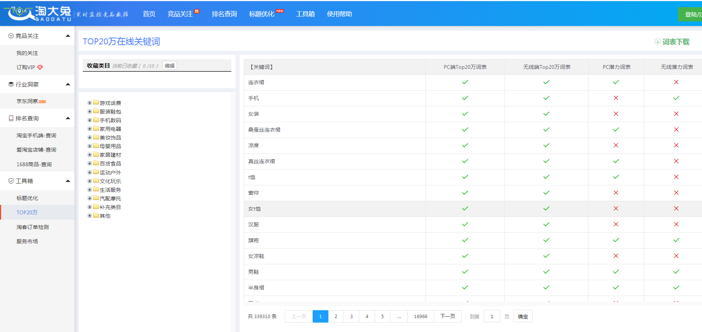Image resolution: width=702 pixels, height=332 pixels.
Task: Click the 工具箱 shield icon in sidebar
Action: coord(11,181)
